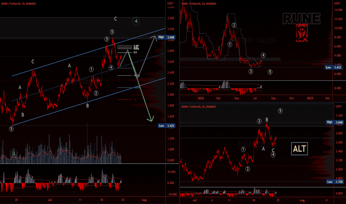
Task: Select circled 1 on left chart
Action: (91, 69)
